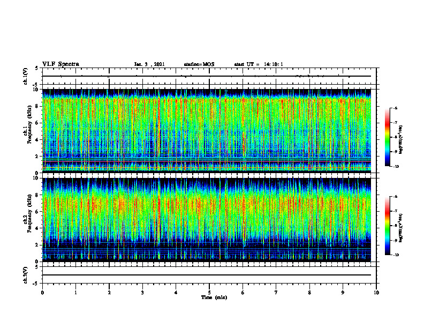Click time axis tick label "6"
This screenshot has height=328, width=424.
tap(243, 293)
